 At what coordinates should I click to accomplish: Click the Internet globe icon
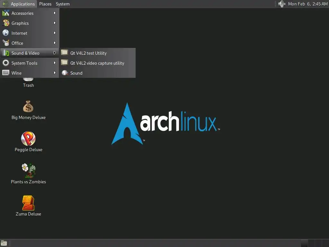6,33
